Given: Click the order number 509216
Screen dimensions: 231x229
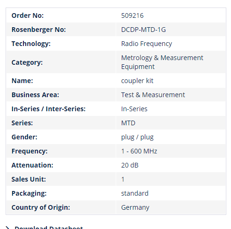Looking at the screenshot, I should [132, 15].
